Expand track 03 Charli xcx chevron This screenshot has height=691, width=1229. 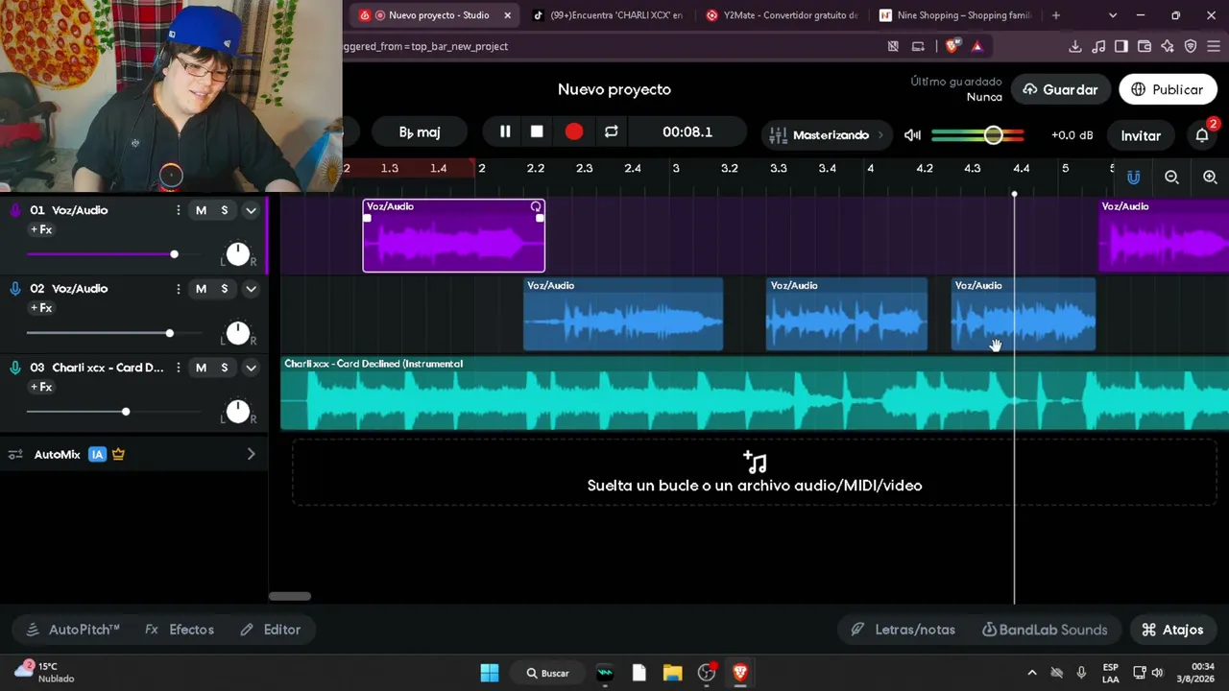click(x=251, y=368)
